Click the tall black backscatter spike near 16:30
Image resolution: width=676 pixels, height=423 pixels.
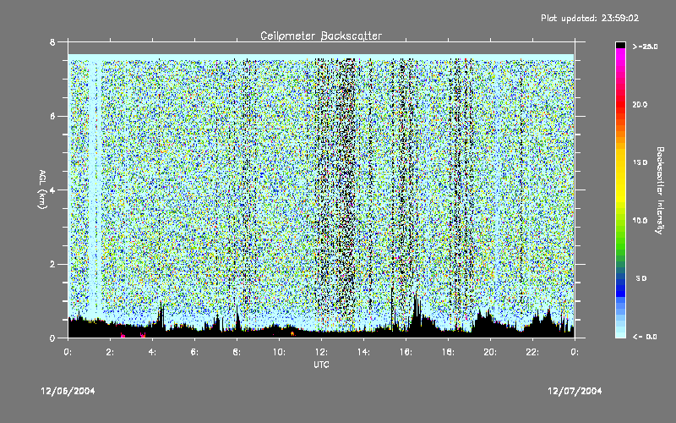click(x=416, y=315)
